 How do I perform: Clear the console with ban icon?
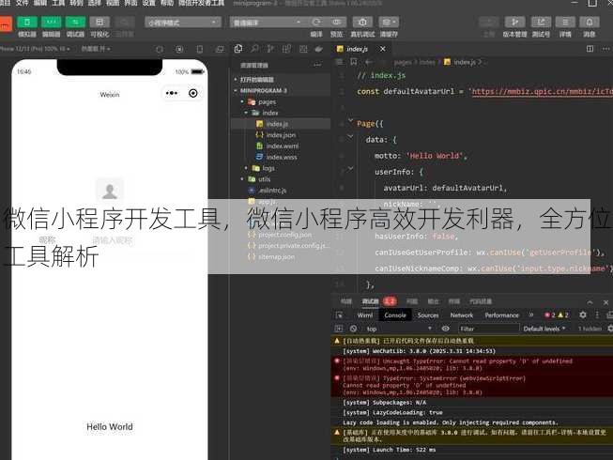click(353, 329)
